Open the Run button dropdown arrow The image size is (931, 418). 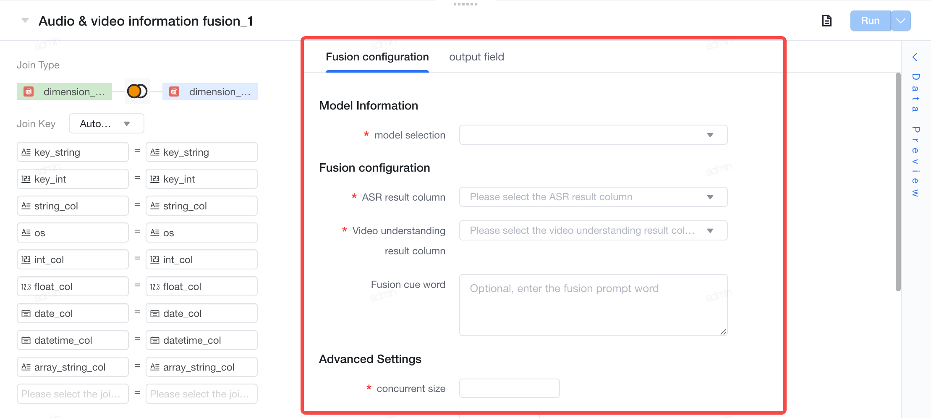901,21
